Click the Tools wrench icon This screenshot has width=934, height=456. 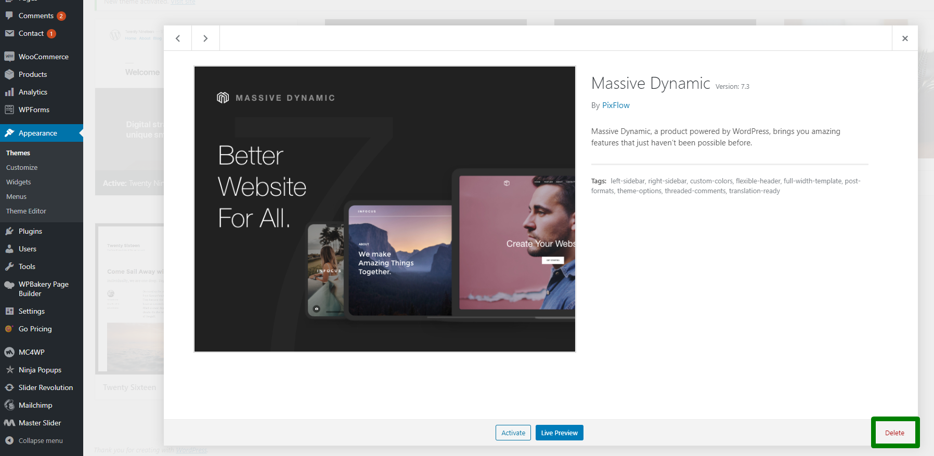9,266
